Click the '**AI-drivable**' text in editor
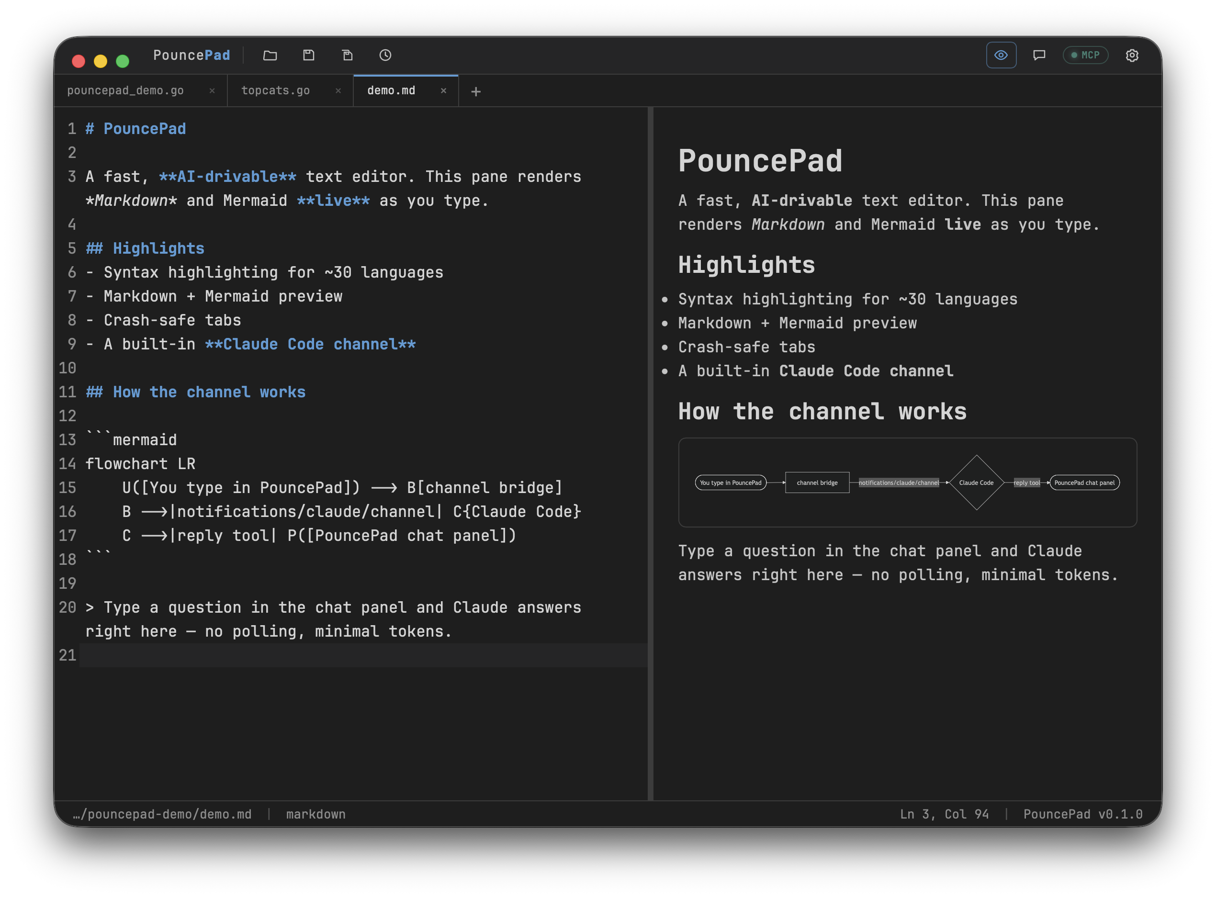 pos(228,177)
